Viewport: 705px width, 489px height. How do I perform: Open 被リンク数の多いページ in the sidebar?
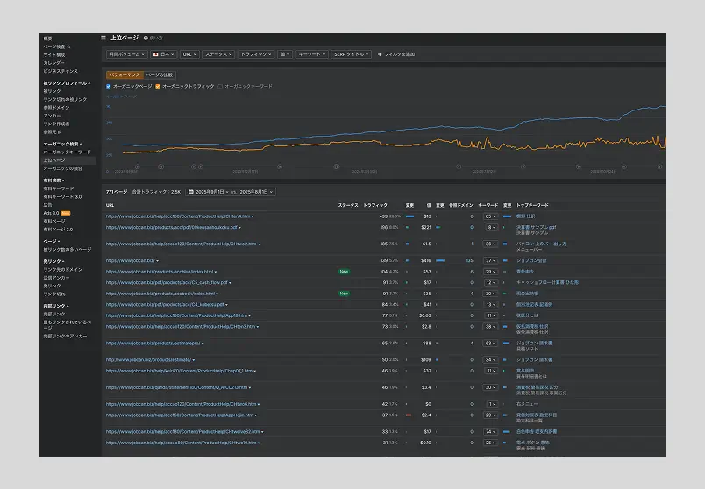[x=68, y=250]
